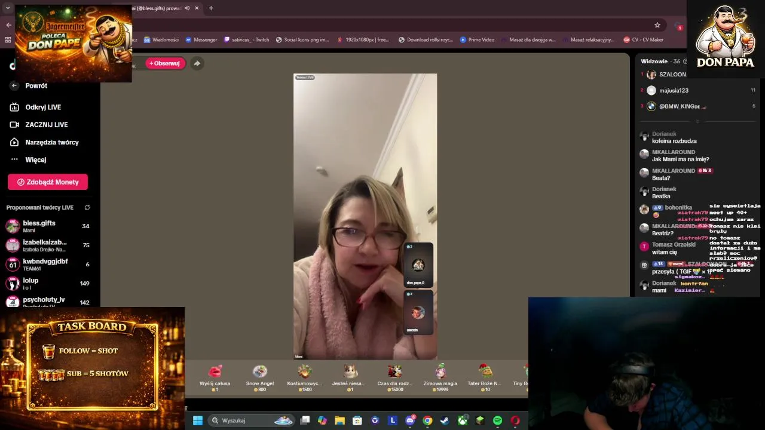Open Minecraft block icon on taskbar
Image resolution: width=765 pixels, height=430 pixels.
tap(480, 420)
